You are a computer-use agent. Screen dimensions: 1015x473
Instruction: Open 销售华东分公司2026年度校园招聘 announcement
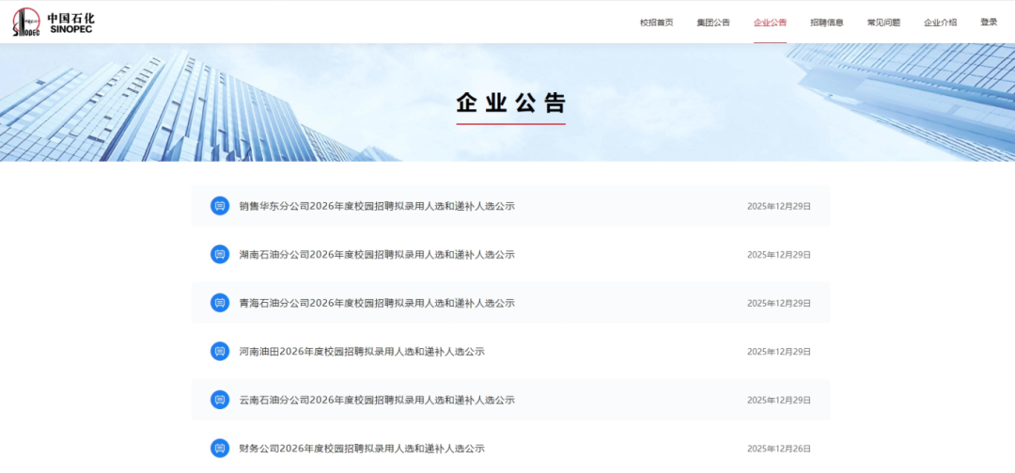(x=377, y=206)
